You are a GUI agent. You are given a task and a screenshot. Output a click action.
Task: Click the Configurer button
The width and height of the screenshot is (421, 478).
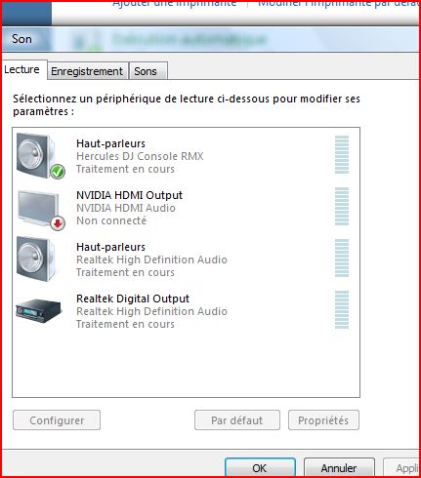(57, 420)
